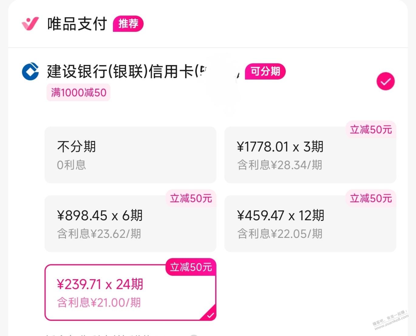Pick the ¥459.47 x 12期 installment plan
The image size is (416, 336).
[310, 224]
